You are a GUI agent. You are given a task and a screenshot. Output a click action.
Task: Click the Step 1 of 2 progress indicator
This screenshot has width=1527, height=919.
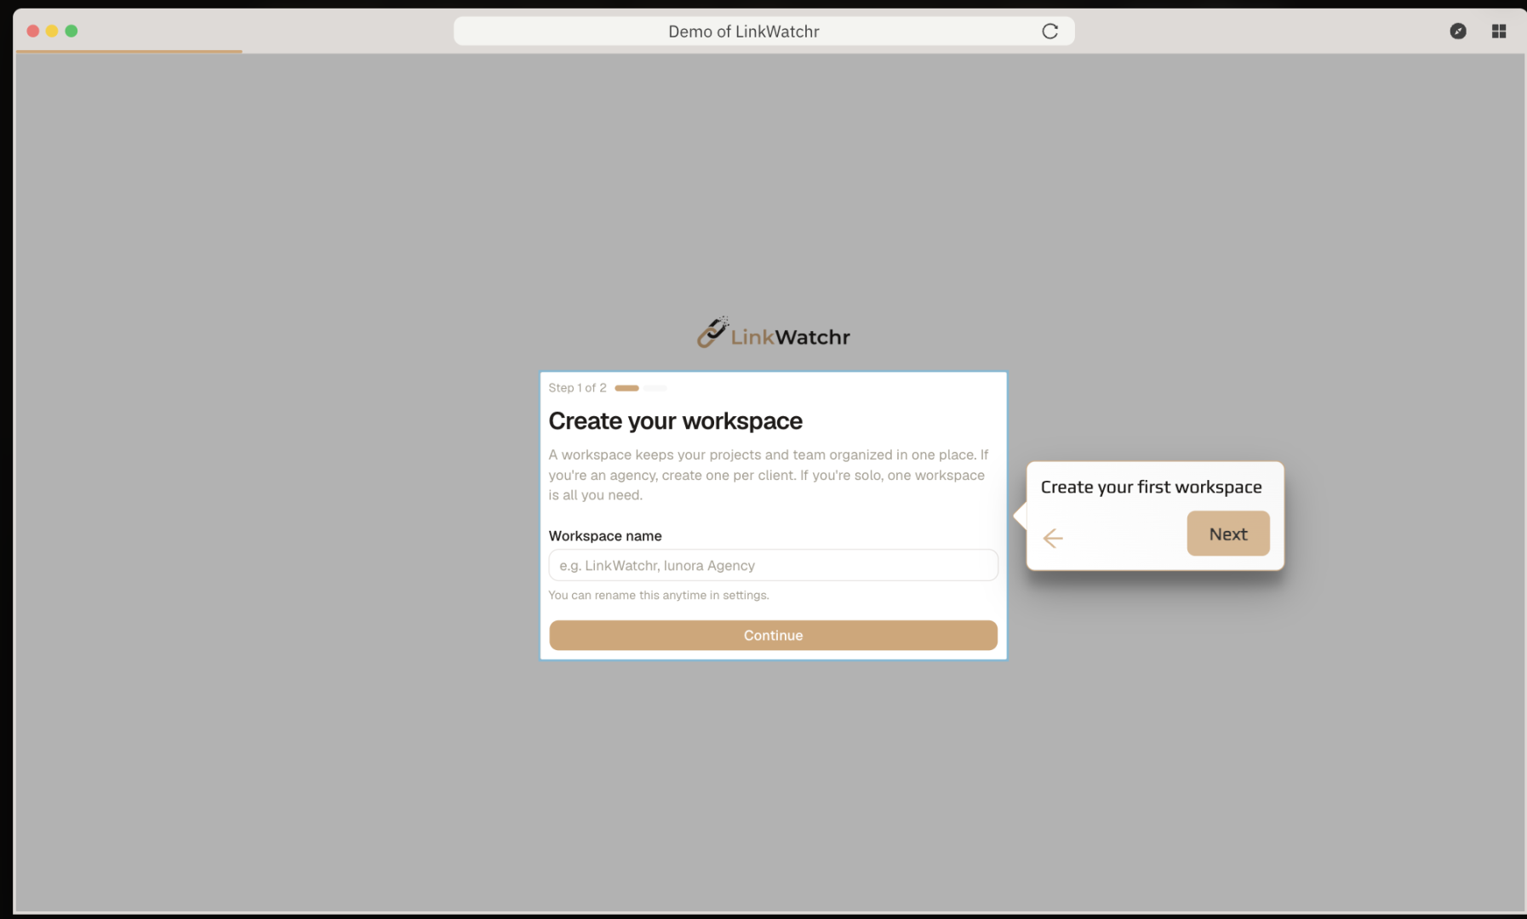(640, 388)
